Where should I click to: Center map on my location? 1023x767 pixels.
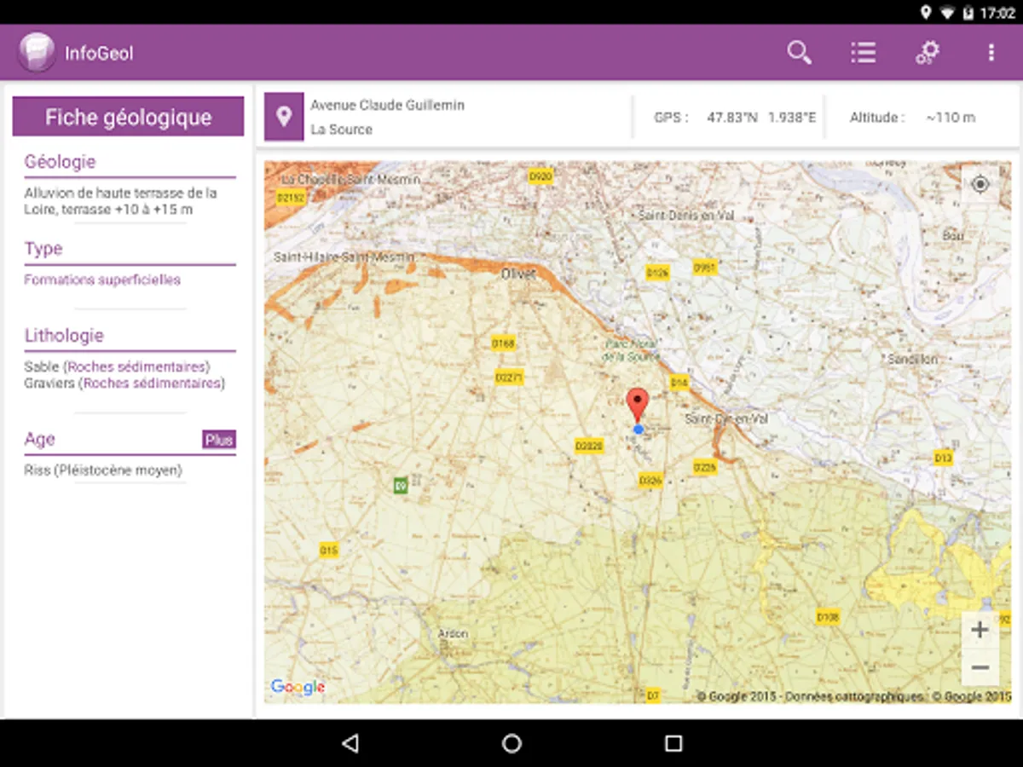pyautogui.click(x=980, y=184)
